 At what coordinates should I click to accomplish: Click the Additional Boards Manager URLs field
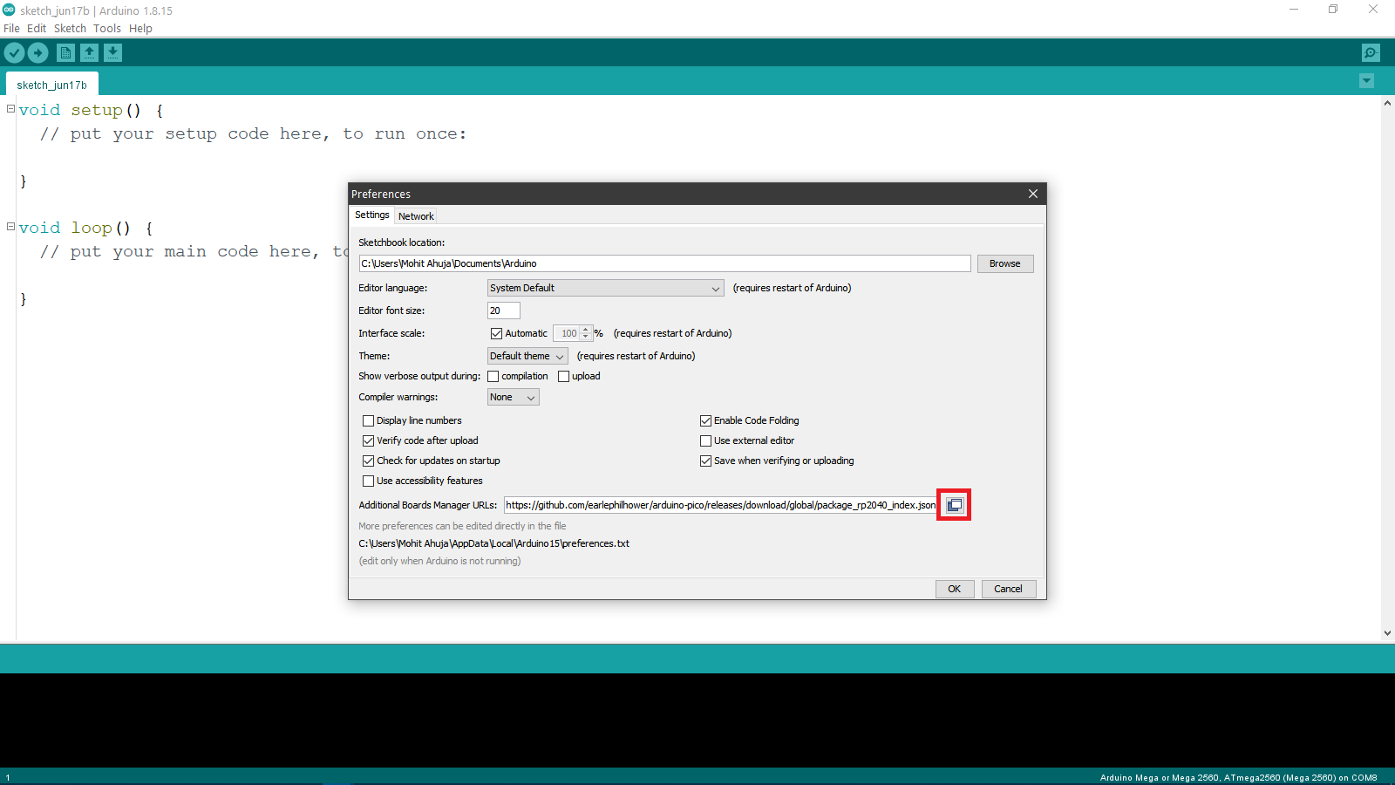point(720,505)
